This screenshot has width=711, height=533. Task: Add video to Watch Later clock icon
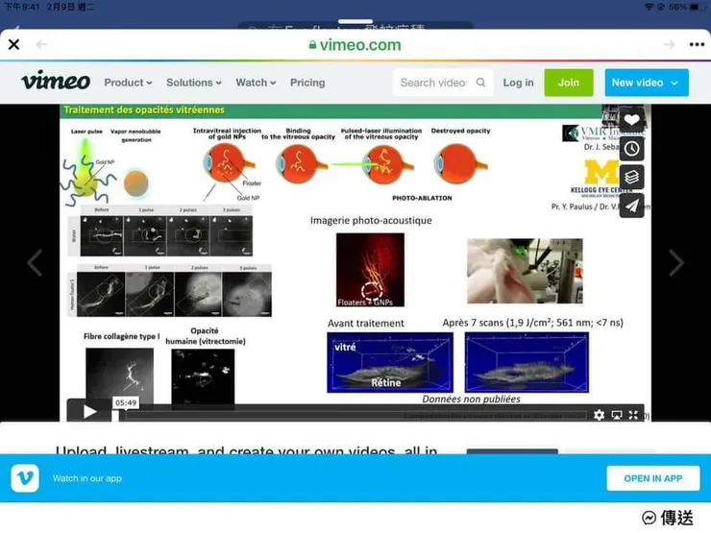coord(631,149)
